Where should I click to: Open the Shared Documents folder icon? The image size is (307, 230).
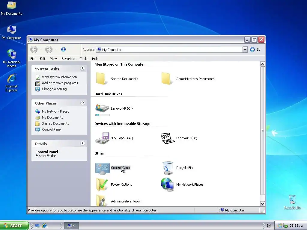[x=101, y=79]
